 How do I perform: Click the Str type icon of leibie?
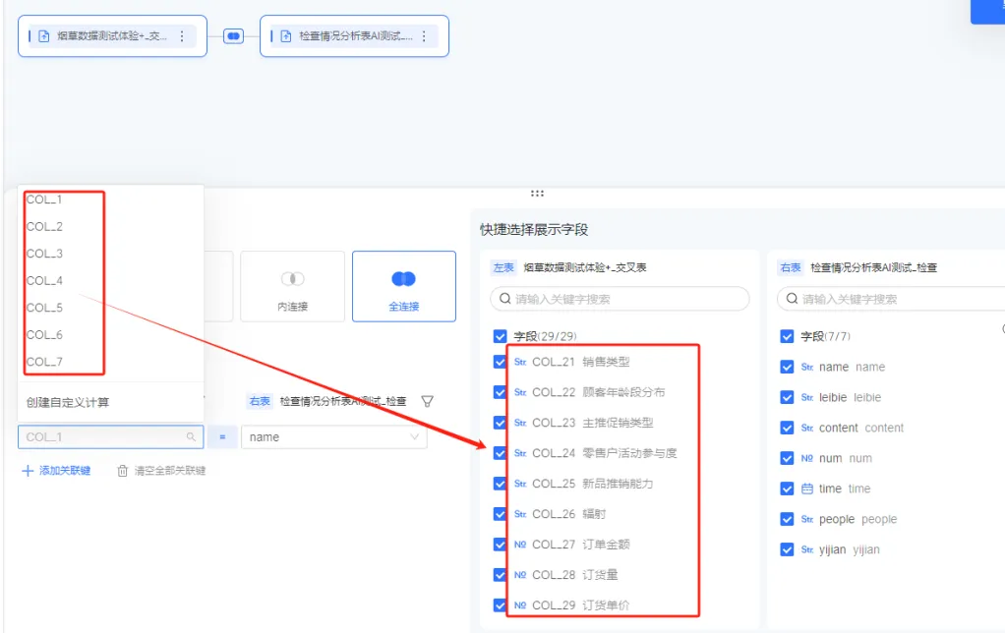(x=807, y=397)
